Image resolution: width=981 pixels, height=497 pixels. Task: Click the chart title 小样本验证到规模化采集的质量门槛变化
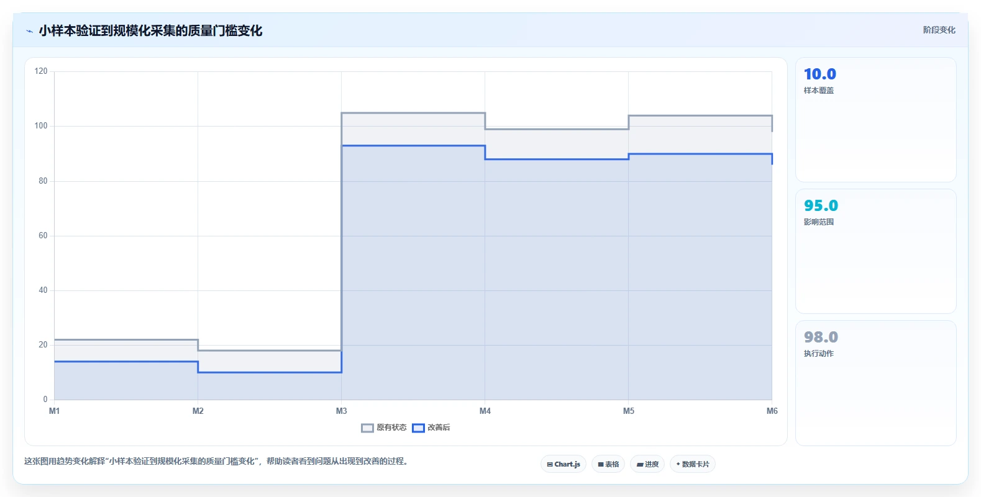point(150,31)
